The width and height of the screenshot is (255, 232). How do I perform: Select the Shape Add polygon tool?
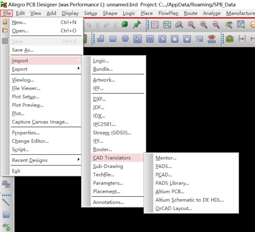point(101,39)
